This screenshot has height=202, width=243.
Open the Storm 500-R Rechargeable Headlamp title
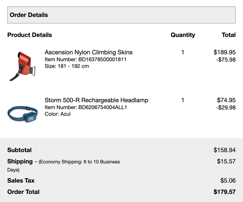coord(96,100)
